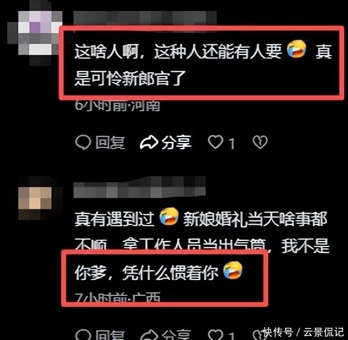Dislike the 广西 comment with broken heart
The width and height of the screenshot is (348, 340).
pos(259,335)
